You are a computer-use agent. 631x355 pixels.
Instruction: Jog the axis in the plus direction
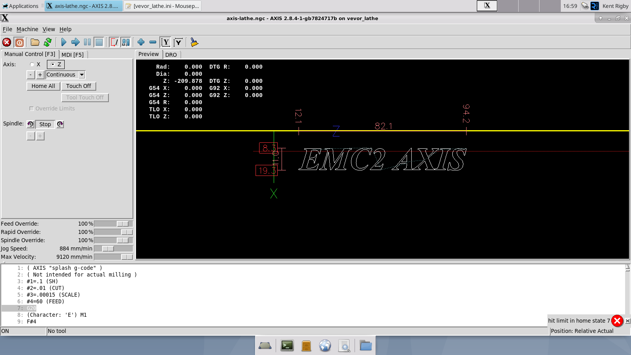40,75
